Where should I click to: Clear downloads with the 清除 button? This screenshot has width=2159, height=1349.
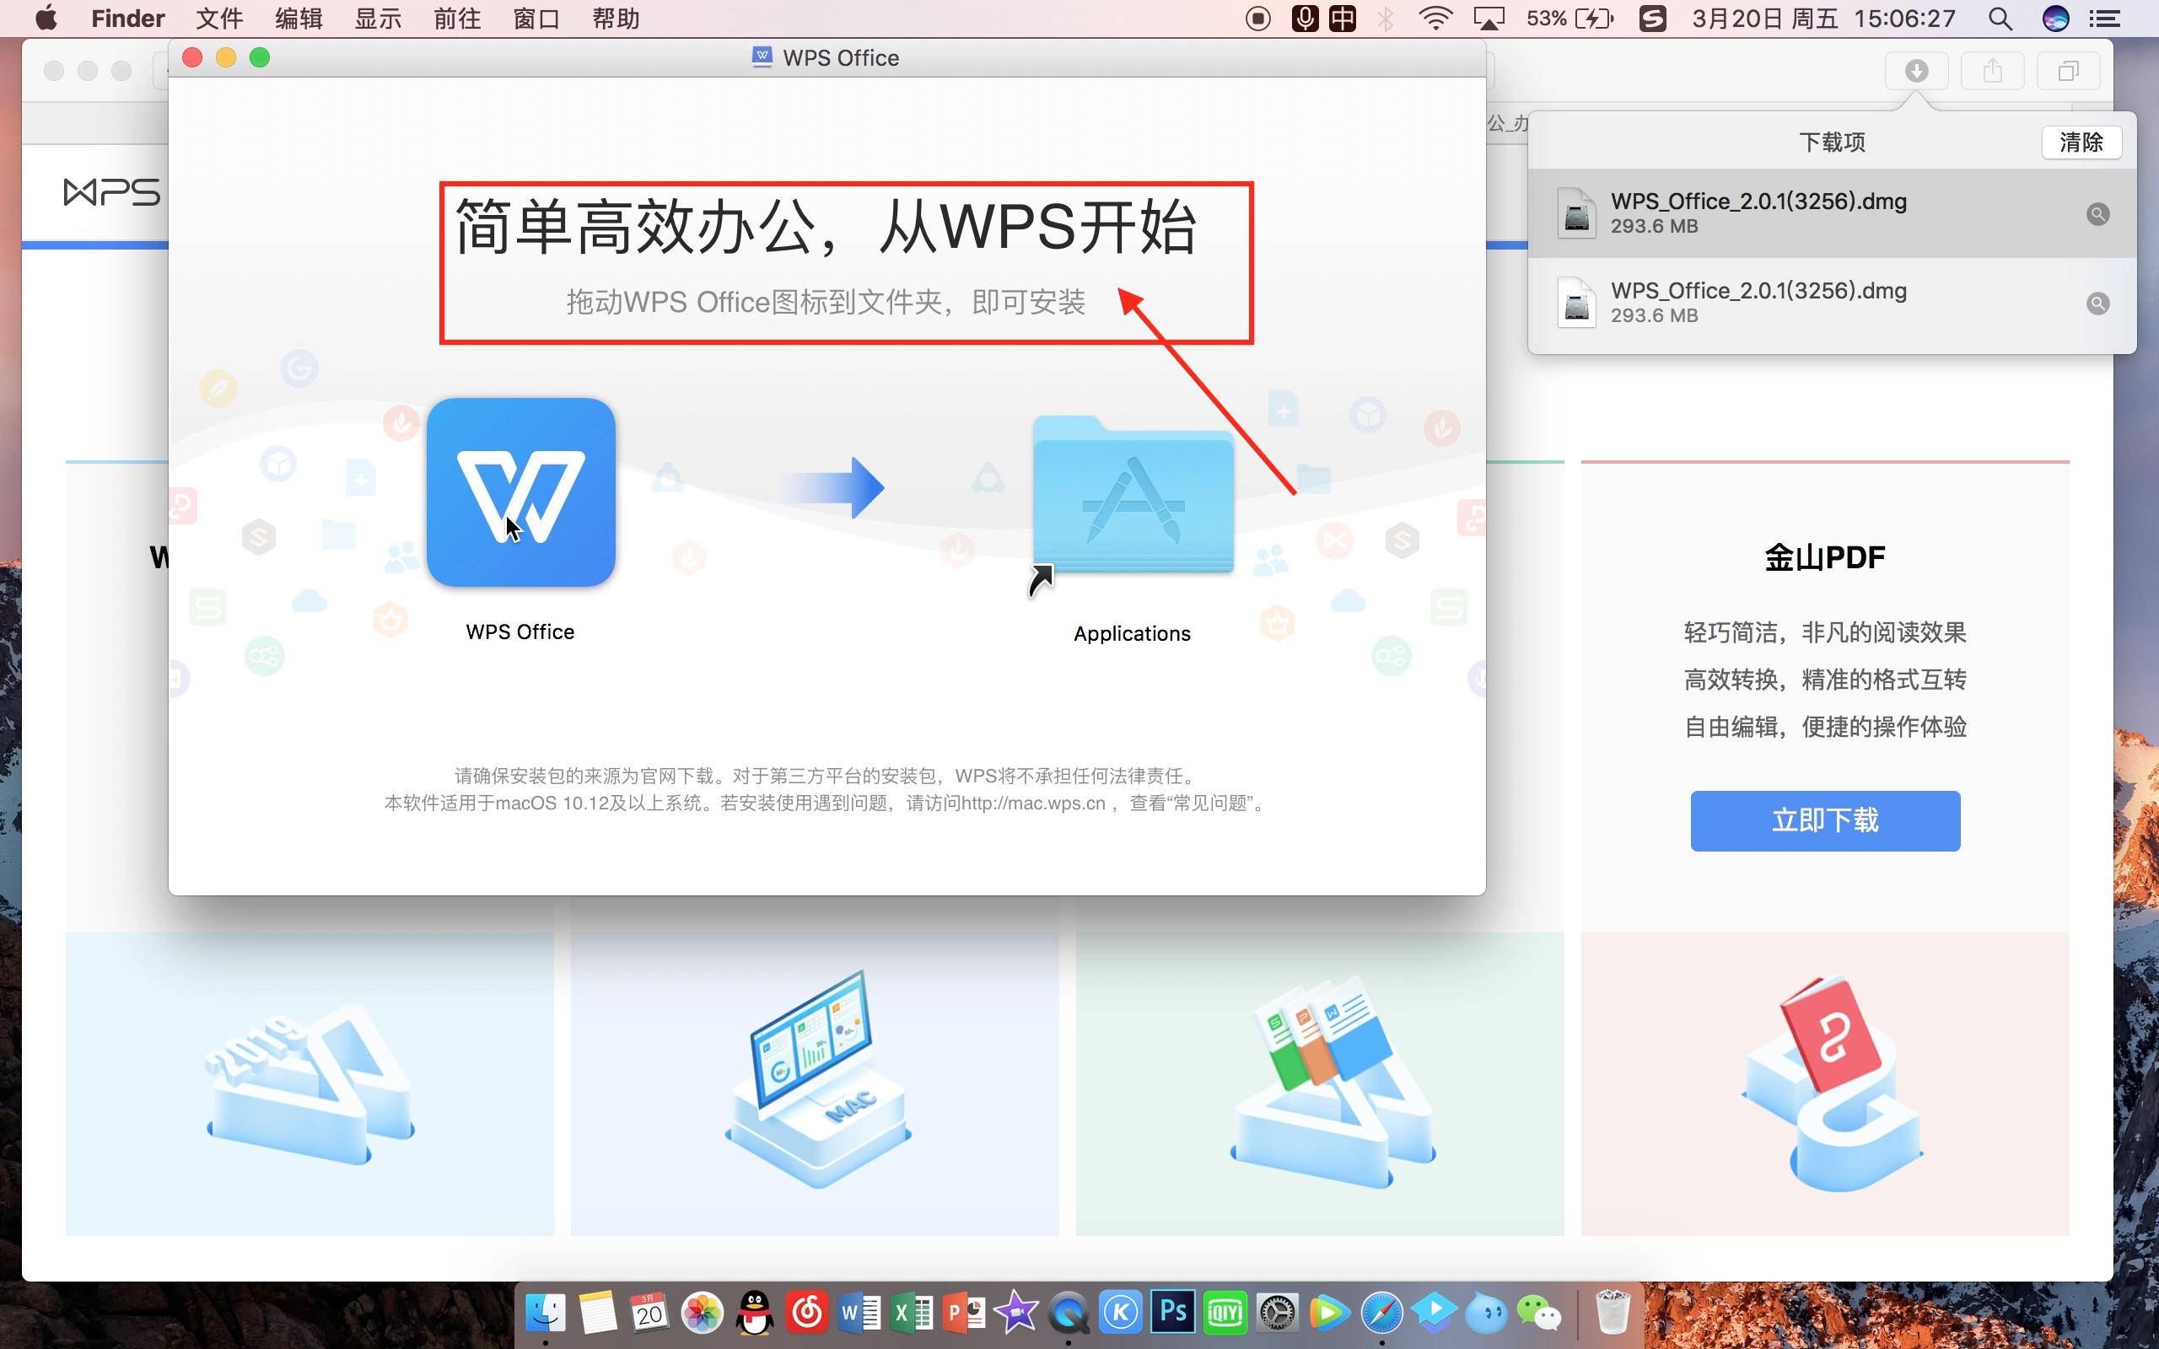coord(2083,141)
